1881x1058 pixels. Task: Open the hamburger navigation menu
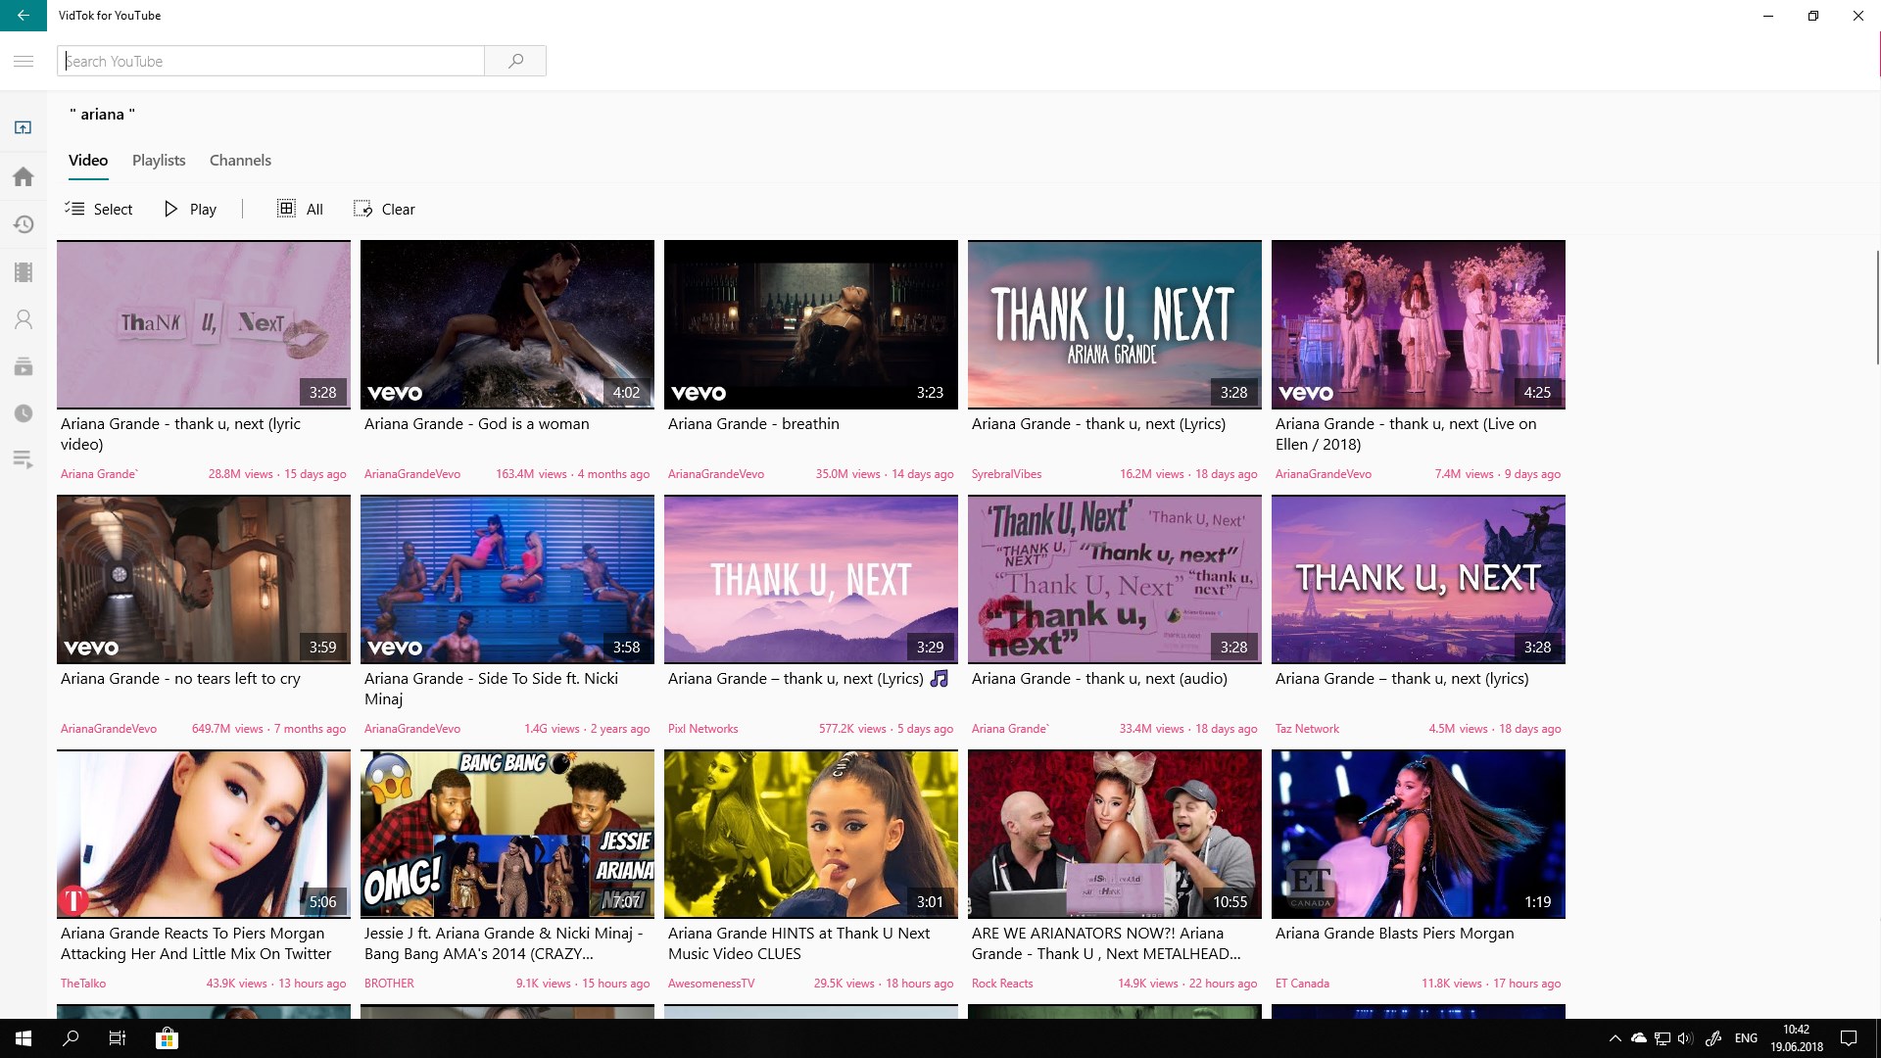[x=24, y=61]
